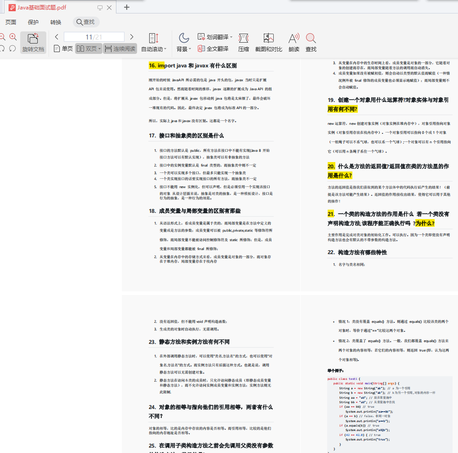The width and height of the screenshot is (458, 453).
Task: Click code line public class test1
Action: click(x=344, y=379)
